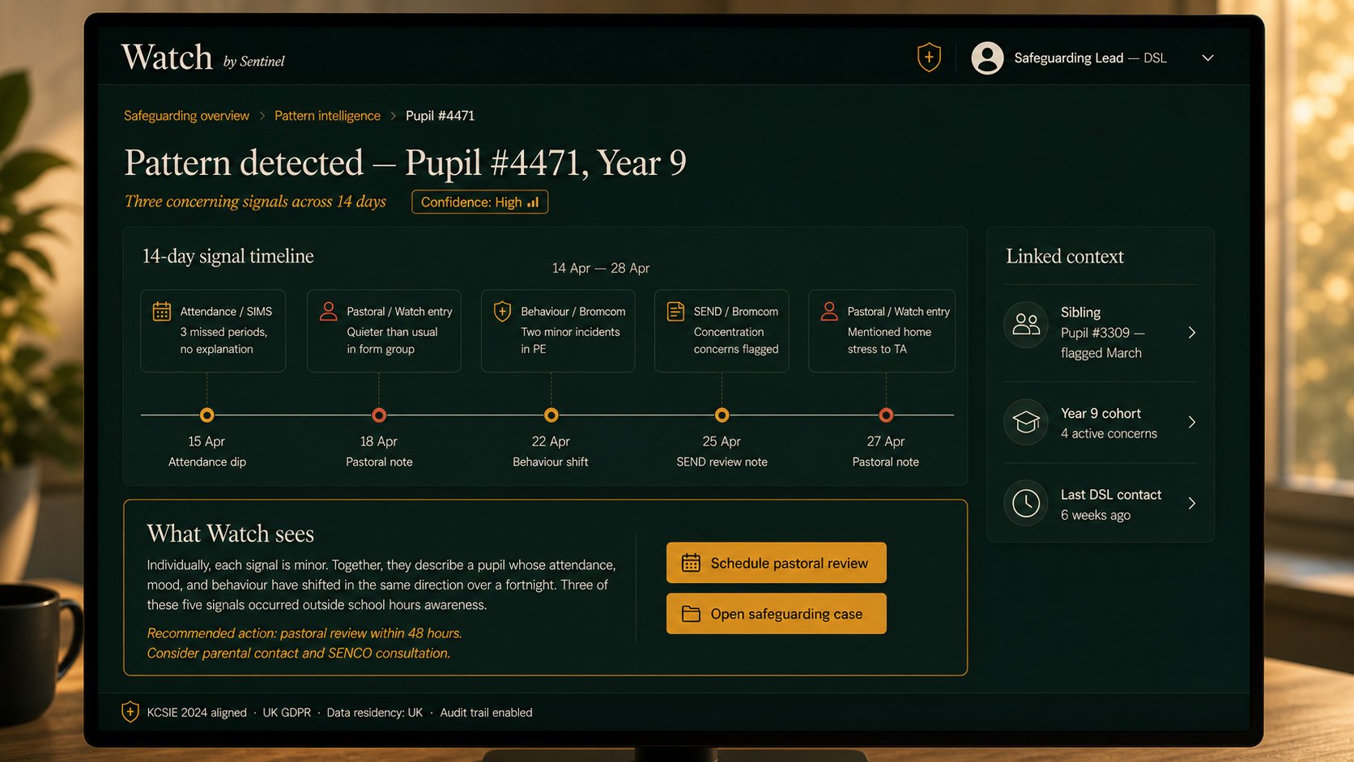Click the footer shield icon beside KCSIE

tap(130, 712)
